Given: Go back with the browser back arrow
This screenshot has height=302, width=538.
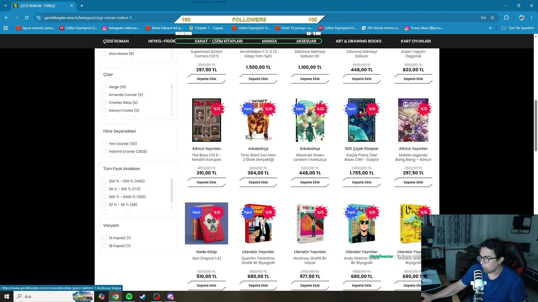Looking at the screenshot, I should coord(6,18).
